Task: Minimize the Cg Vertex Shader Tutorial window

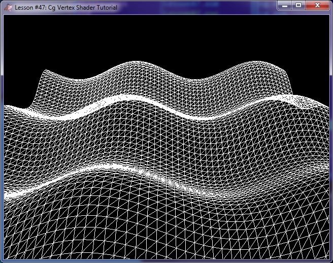Action: click(x=285, y=5)
